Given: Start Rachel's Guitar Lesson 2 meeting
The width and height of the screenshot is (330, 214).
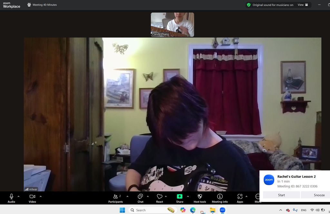Looking at the screenshot, I should point(281,195).
